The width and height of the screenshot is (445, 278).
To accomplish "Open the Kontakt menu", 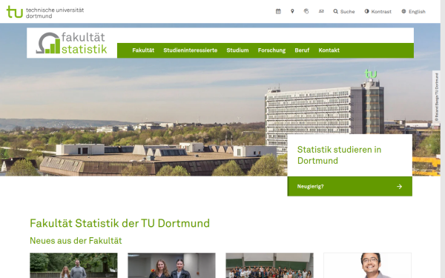I will (329, 50).
